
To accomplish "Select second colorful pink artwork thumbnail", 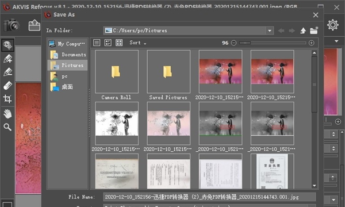I will (272, 71).
